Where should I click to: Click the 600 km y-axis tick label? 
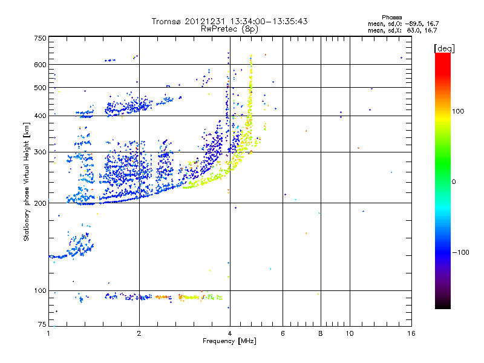[40, 65]
